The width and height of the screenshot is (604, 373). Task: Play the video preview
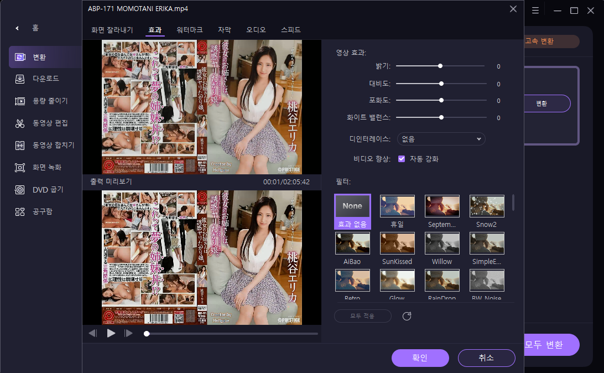(111, 333)
